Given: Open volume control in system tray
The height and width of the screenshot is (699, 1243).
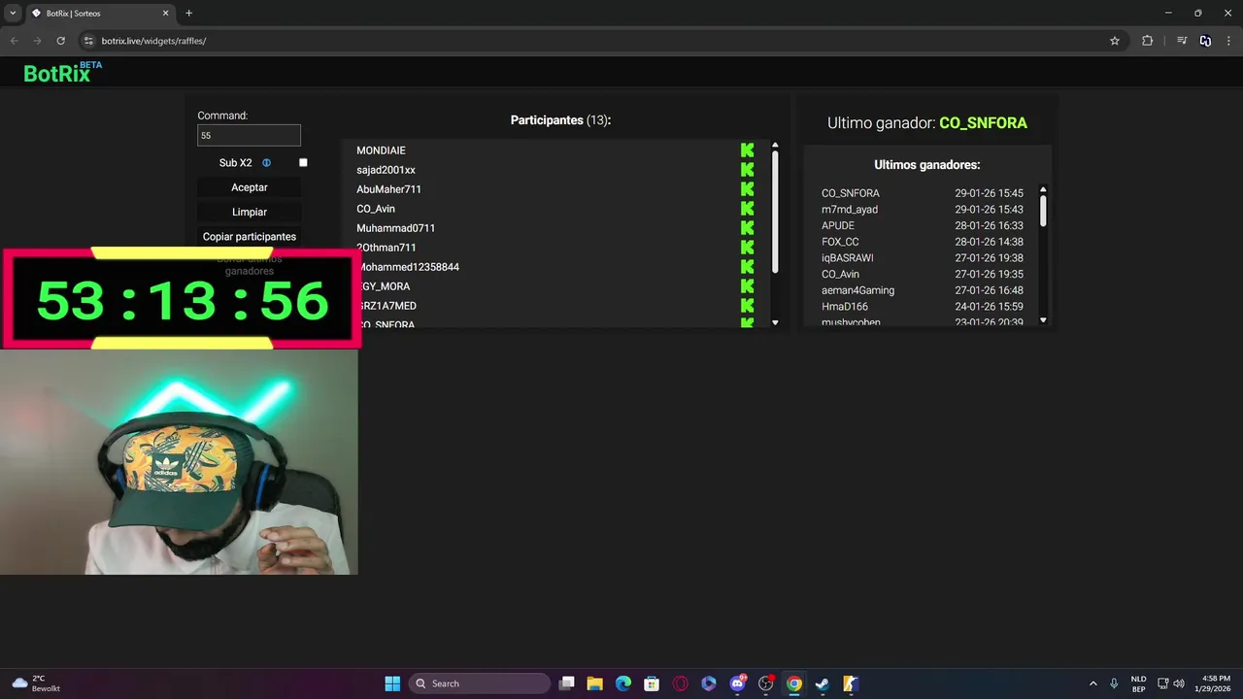Looking at the screenshot, I should [x=1179, y=683].
